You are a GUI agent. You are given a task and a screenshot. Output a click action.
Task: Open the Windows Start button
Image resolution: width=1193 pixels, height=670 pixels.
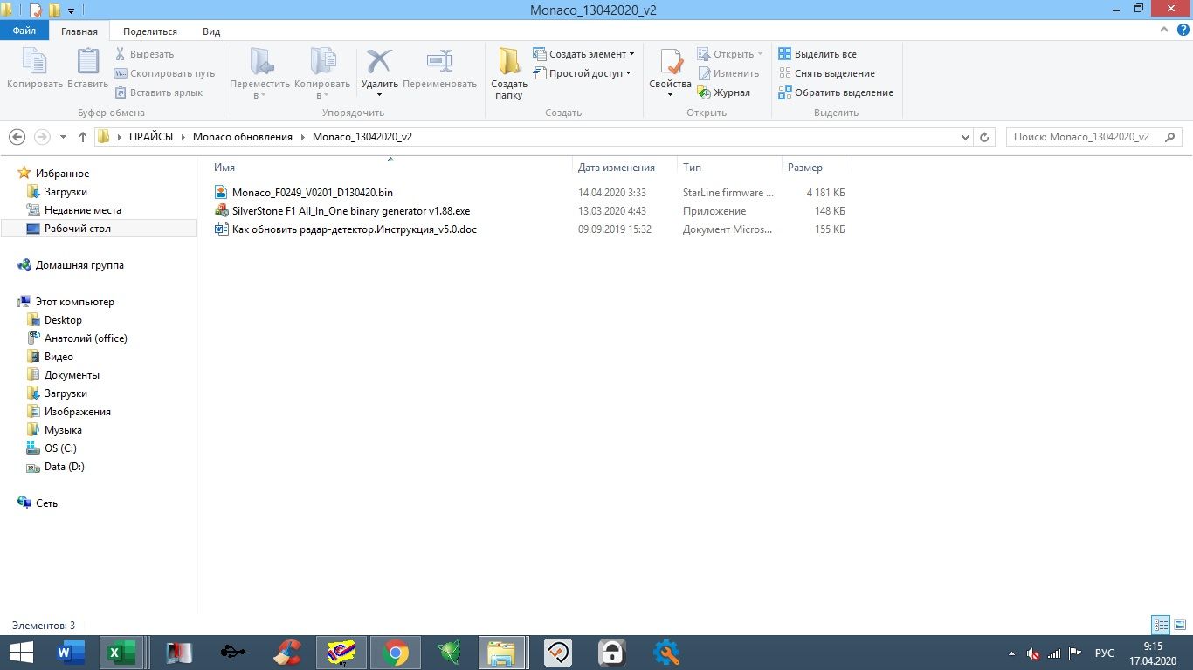(x=21, y=653)
